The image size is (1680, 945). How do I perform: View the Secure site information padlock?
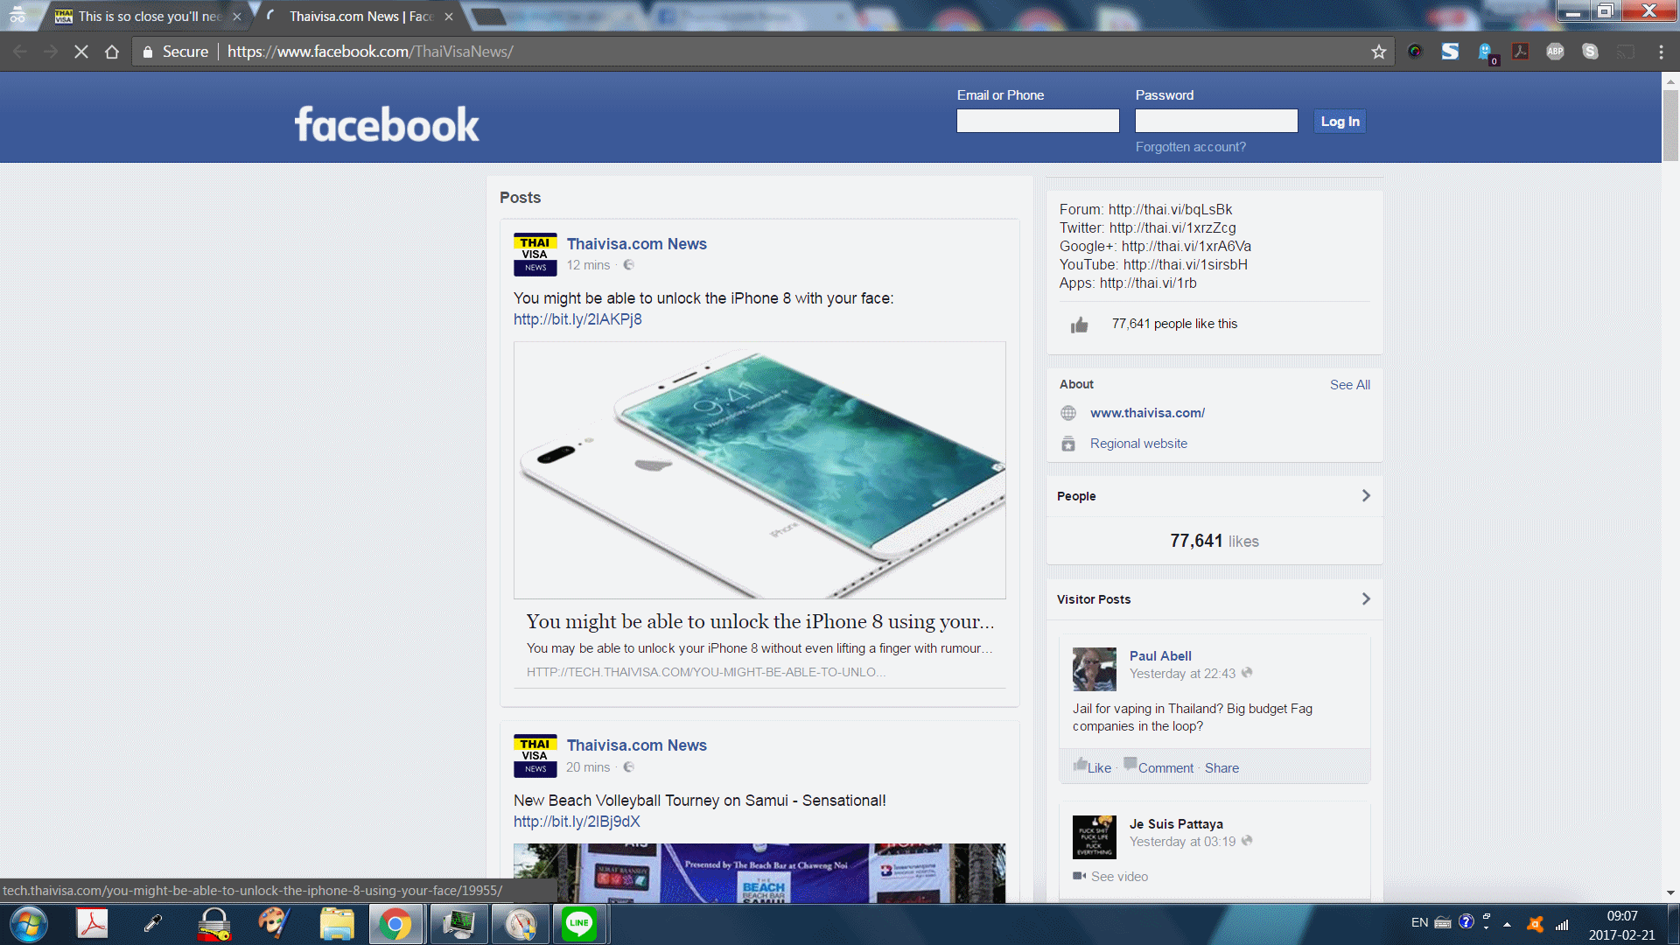148,52
